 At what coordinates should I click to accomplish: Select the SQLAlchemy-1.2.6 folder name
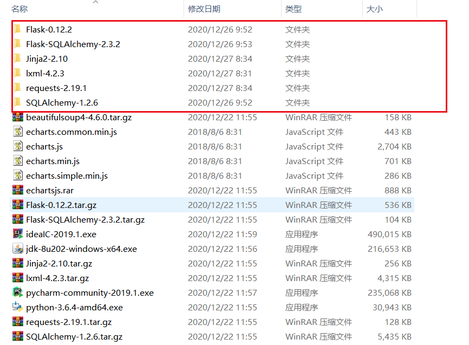pos(62,102)
